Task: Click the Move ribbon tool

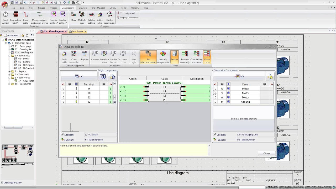Action: (73, 17)
